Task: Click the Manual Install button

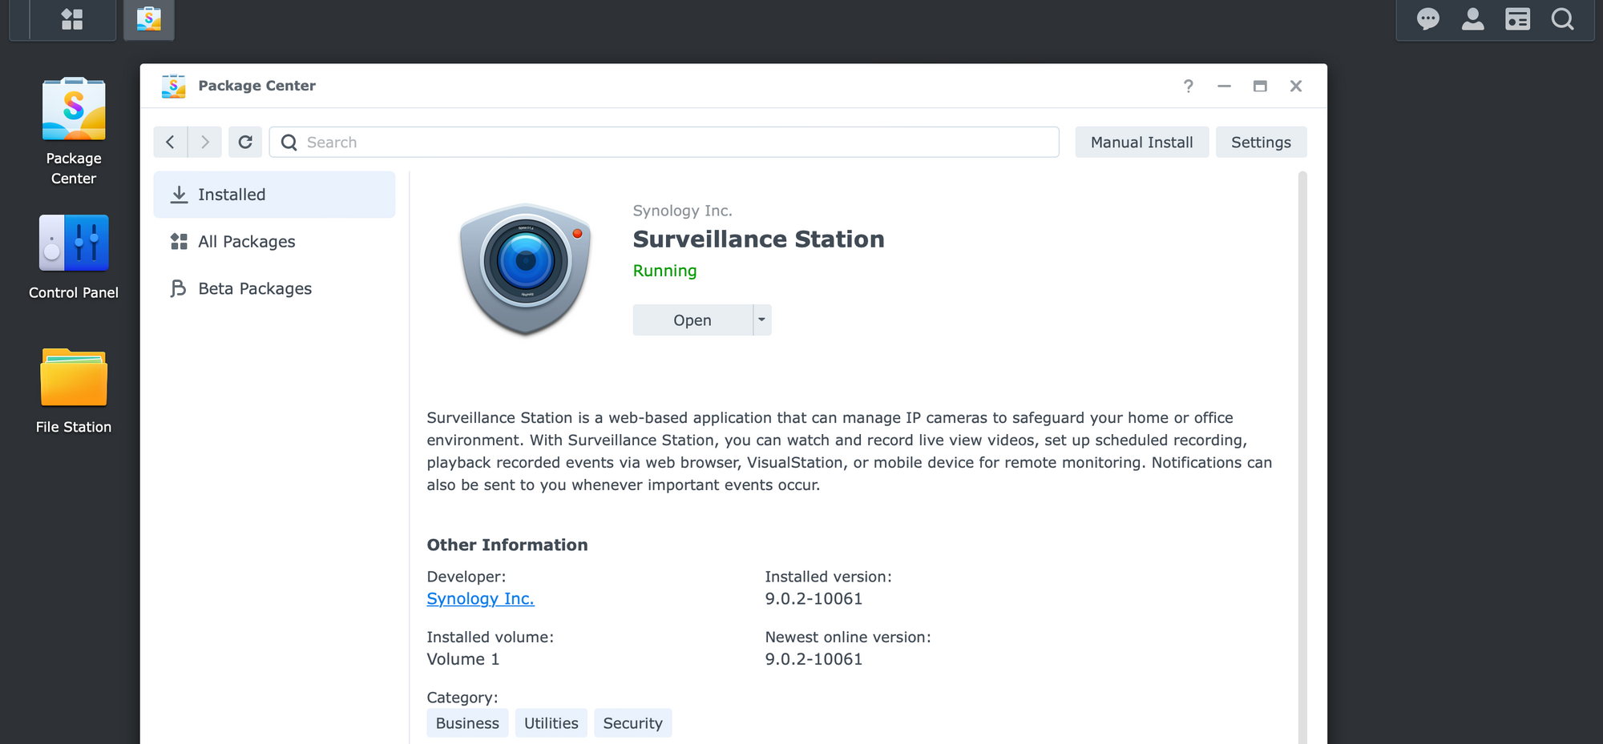Action: coord(1141,142)
